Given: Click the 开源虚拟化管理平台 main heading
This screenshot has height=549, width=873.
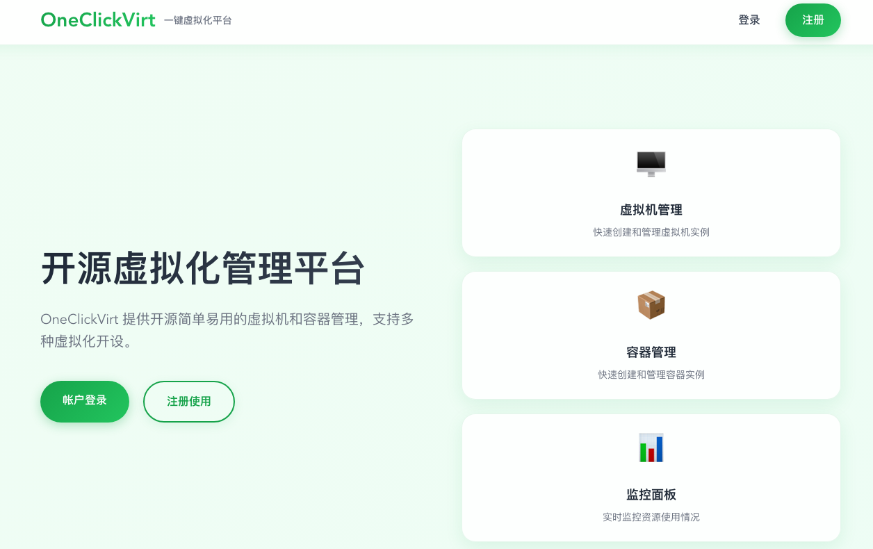Looking at the screenshot, I should pos(203,268).
